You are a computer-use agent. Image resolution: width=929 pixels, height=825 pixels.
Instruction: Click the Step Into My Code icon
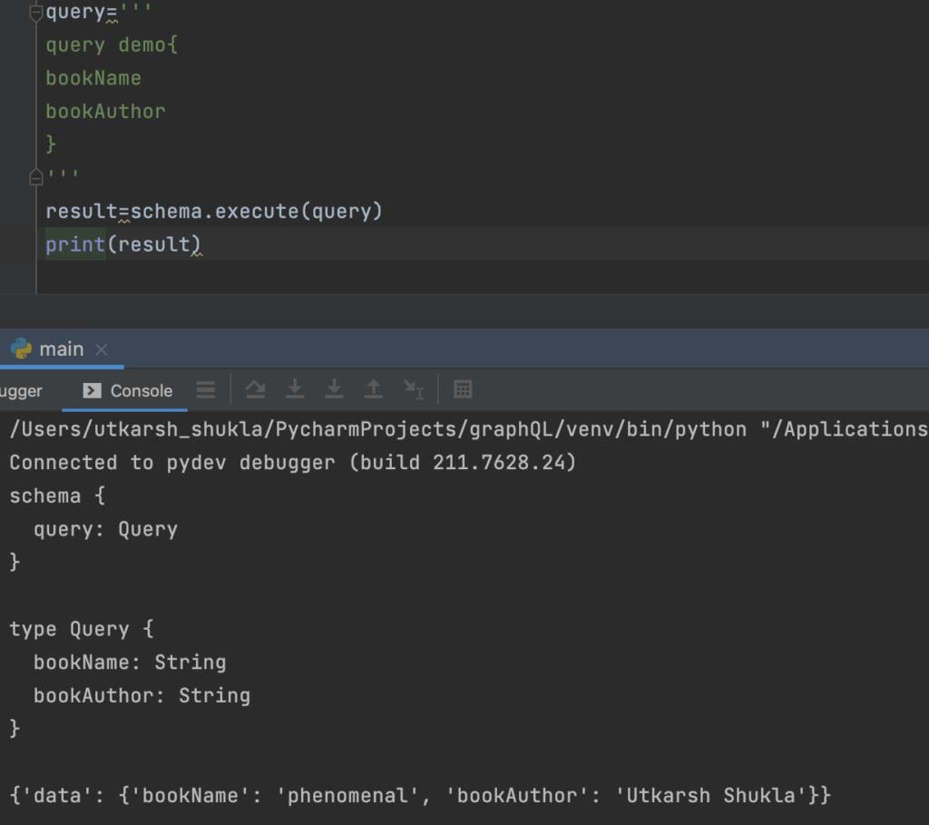pos(334,389)
